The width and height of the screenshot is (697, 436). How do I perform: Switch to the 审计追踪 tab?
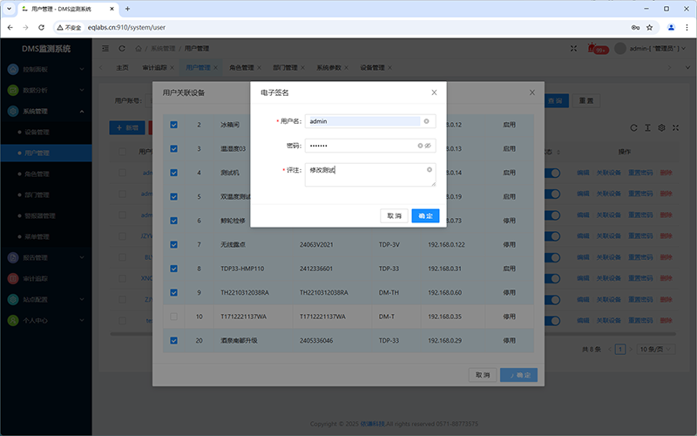(156, 67)
